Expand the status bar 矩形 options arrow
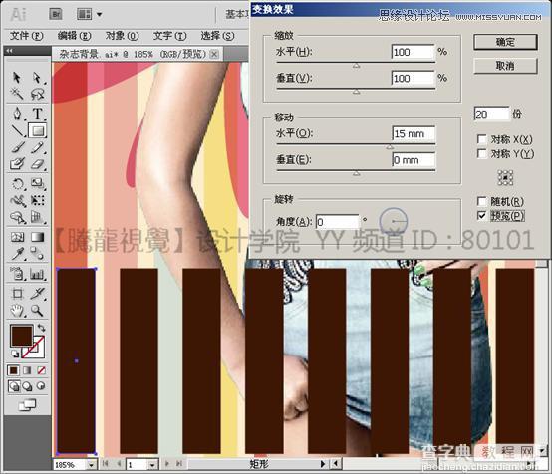This screenshot has width=552, height=474. [x=323, y=464]
